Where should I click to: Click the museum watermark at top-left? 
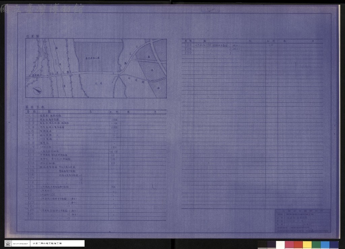(42, 9)
